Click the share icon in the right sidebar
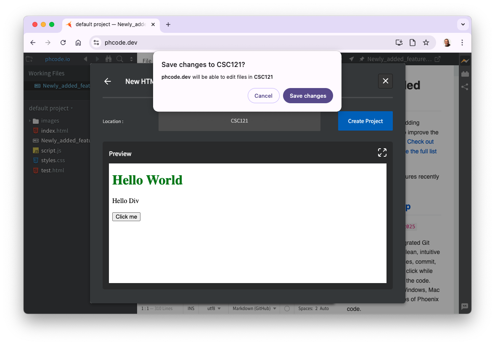This screenshot has width=495, height=345. click(x=465, y=87)
